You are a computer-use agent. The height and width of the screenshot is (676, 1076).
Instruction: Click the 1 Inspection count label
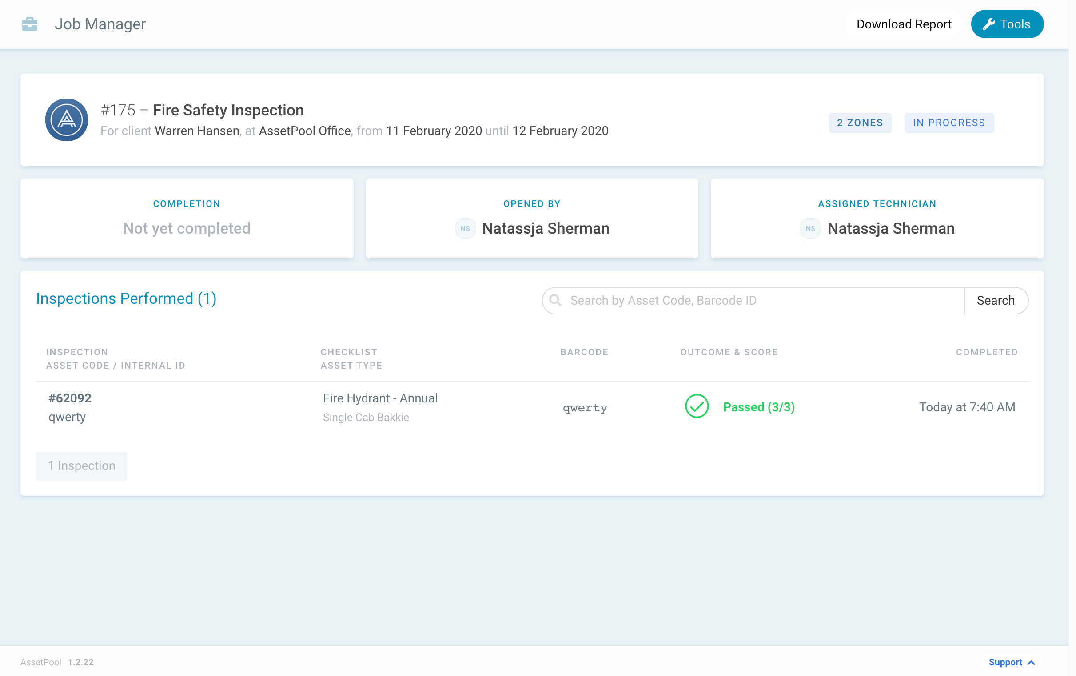tap(82, 465)
